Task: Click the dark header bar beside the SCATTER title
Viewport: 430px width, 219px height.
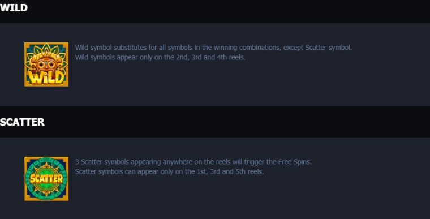Action: click(237, 122)
